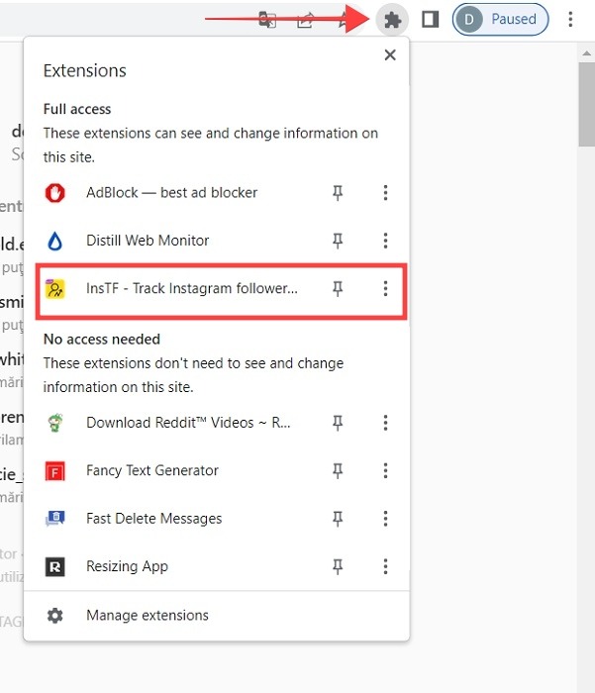Open more options for Download Reddit Videos
The height and width of the screenshot is (693, 595).
point(385,423)
